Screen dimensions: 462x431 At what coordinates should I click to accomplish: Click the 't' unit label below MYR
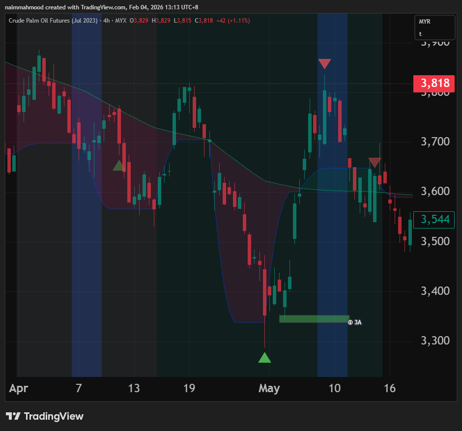pyautogui.click(x=420, y=34)
